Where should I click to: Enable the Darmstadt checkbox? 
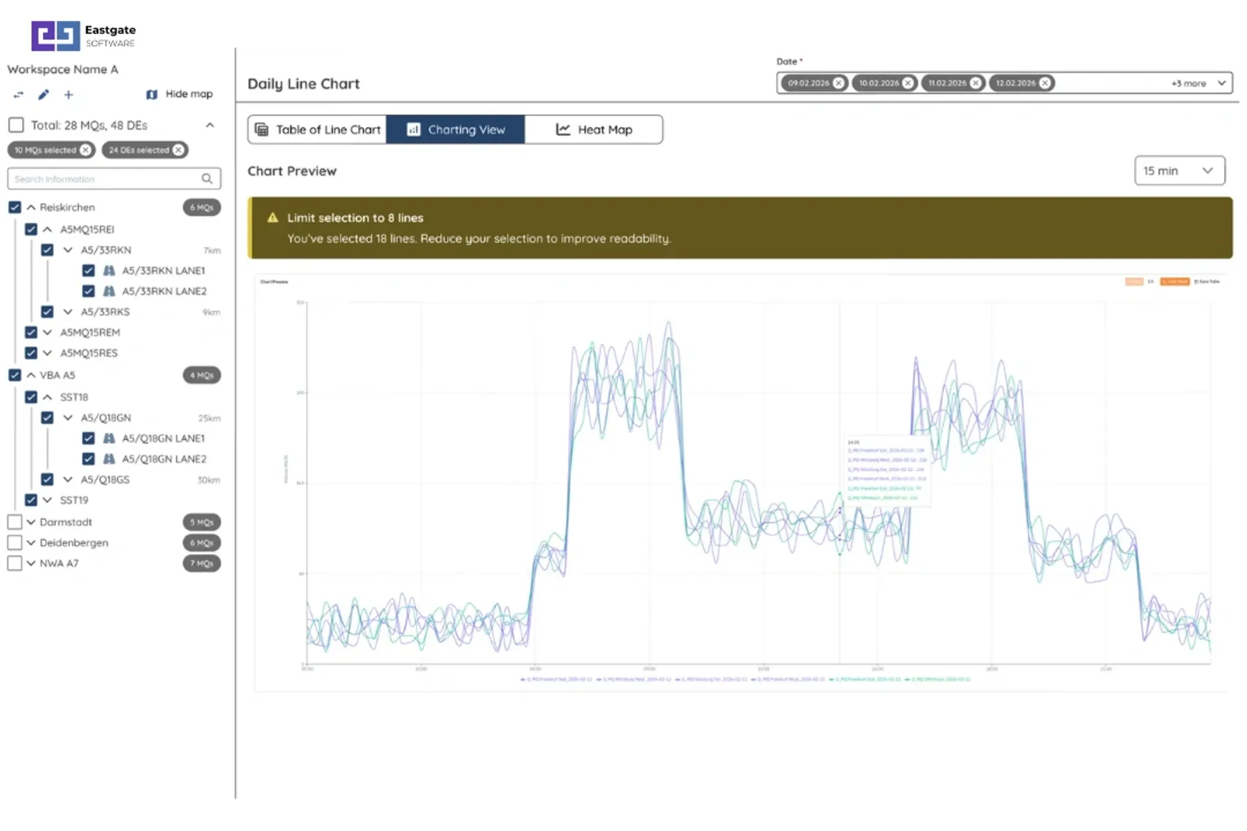[15, 522]
